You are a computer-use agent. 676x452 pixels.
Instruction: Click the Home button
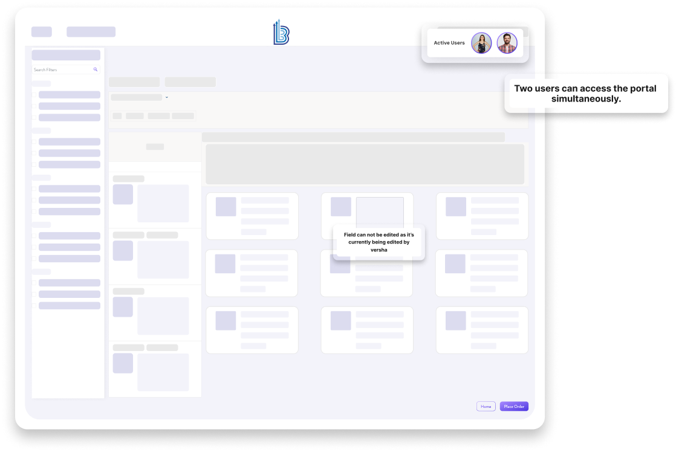click(x=486, y=406)
